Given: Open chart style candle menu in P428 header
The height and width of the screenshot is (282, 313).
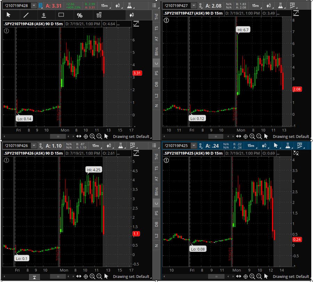Looking at the screenshot, I should 118,6.
